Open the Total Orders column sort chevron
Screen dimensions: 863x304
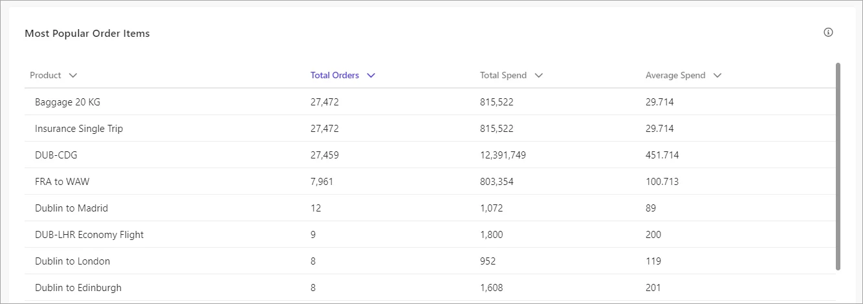(371, 75)
